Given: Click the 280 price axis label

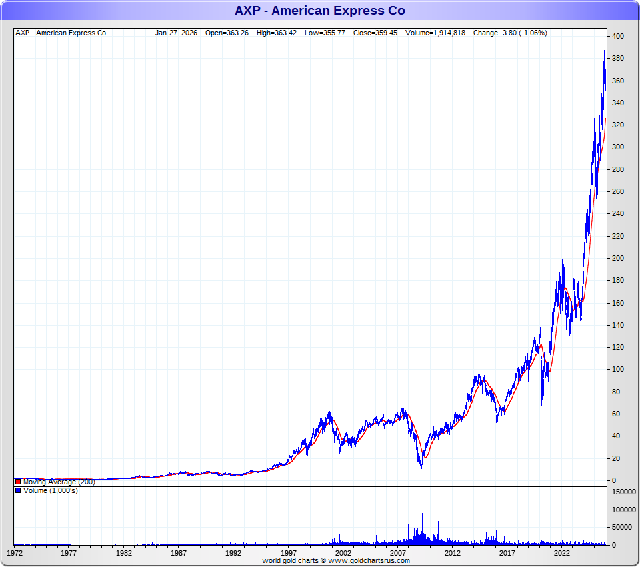Looking at the screenshot, I should (618, 169).
